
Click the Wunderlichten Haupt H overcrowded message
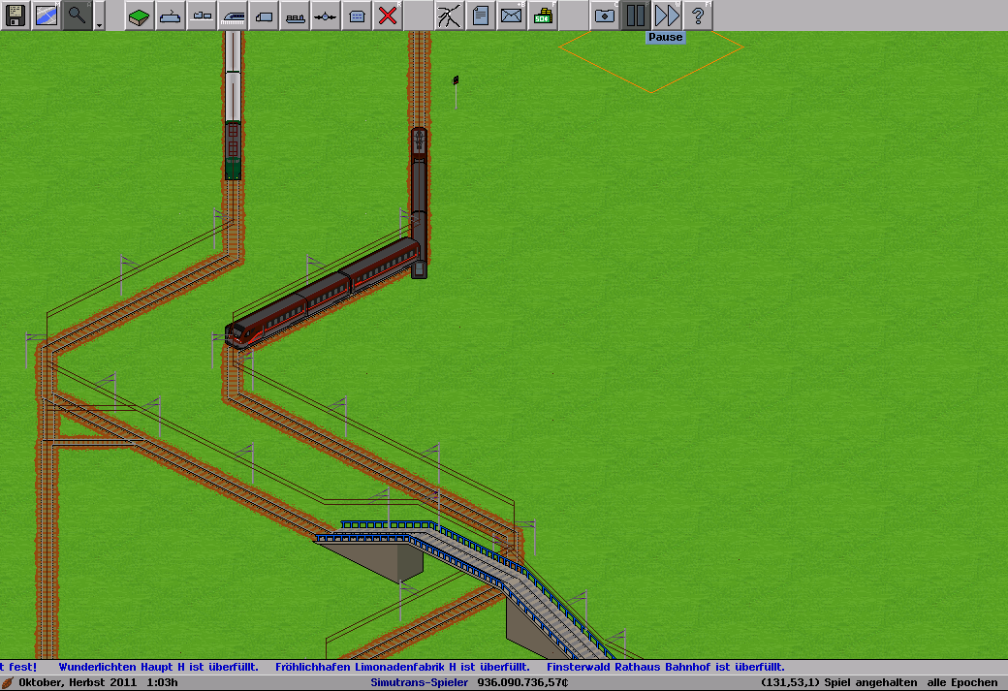coord(158,667)
